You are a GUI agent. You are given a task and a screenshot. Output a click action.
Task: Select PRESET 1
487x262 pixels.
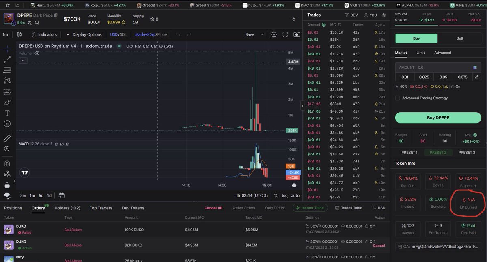(409, 153)
